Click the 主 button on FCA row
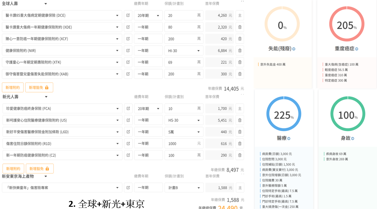The width and height of the screenshot is (377, 209). 240,108
